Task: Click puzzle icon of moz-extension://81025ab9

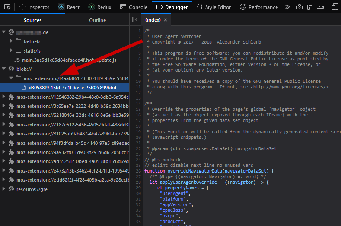Action: (11, 134)
